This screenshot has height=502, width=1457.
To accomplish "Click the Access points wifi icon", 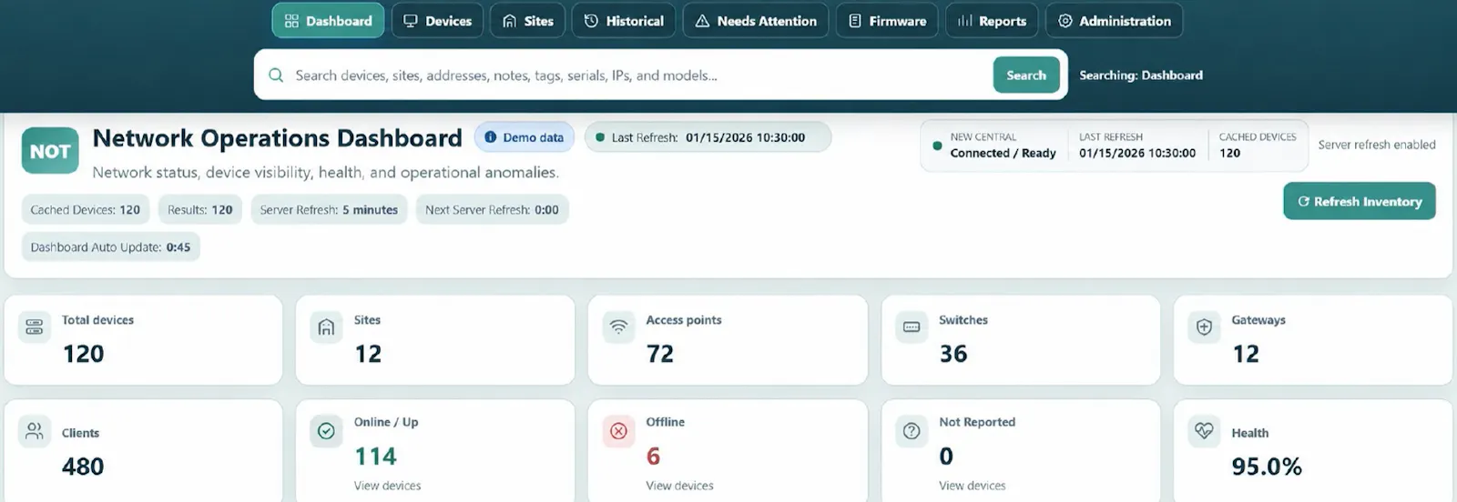I will 619,326.
